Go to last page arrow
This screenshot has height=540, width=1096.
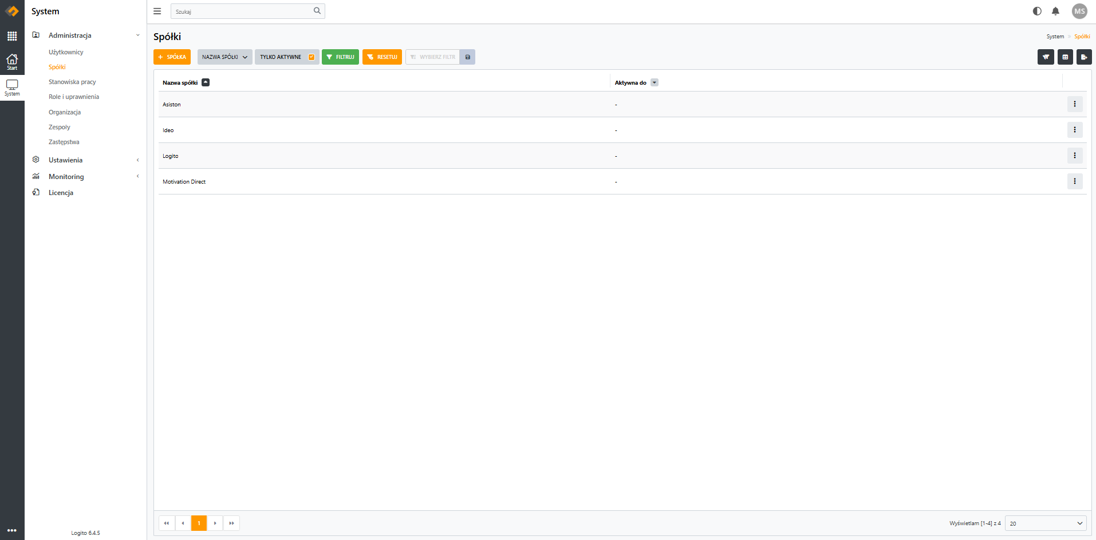[x=231, y=523]
